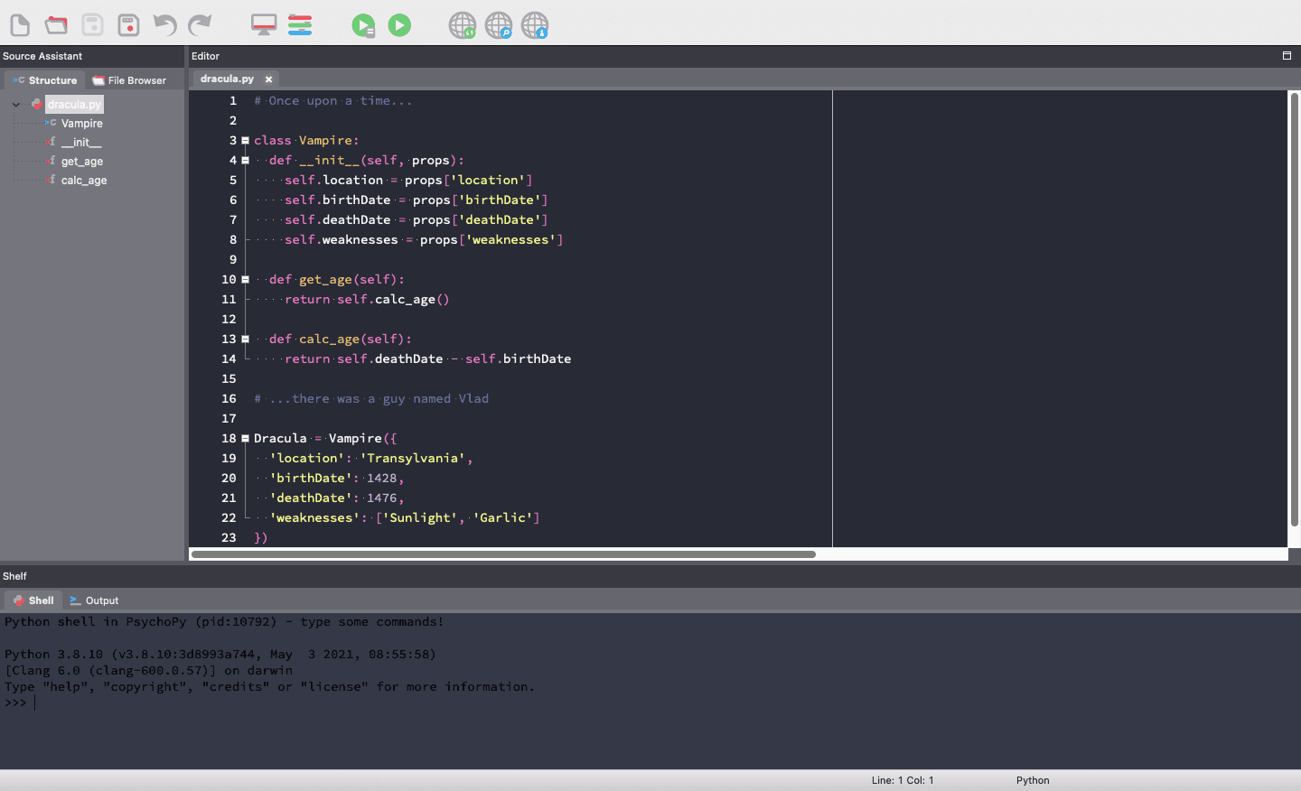Click the New file icon
Screen dimensions: 1301x791
[20, 25]
